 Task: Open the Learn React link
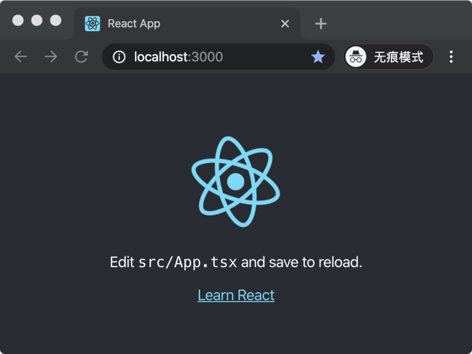click(x=236, y=294)
